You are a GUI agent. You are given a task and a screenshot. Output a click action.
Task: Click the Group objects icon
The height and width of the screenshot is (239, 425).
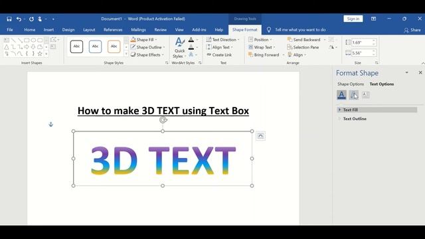(x=332, y=40)
